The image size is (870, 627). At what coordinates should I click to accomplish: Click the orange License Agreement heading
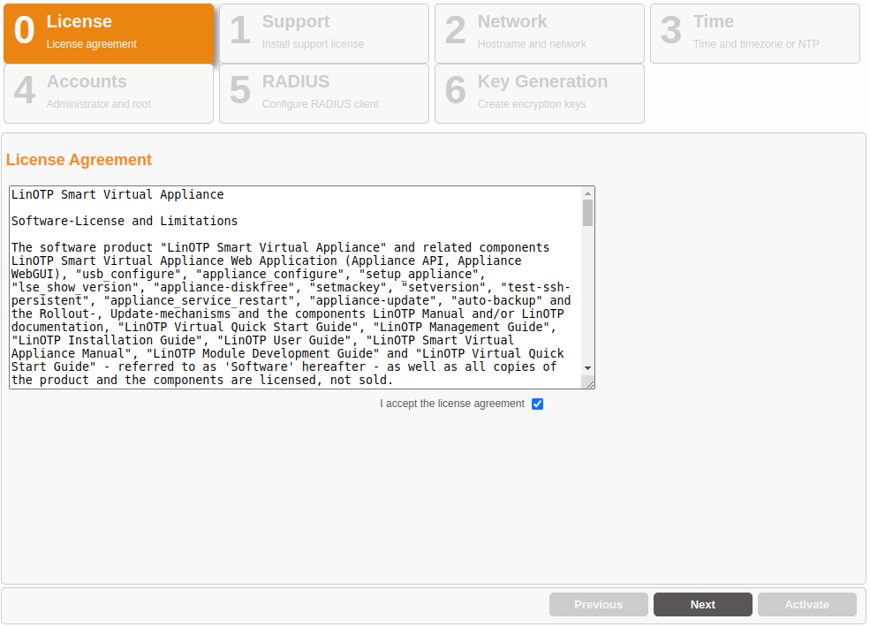(x=79, y=160)
